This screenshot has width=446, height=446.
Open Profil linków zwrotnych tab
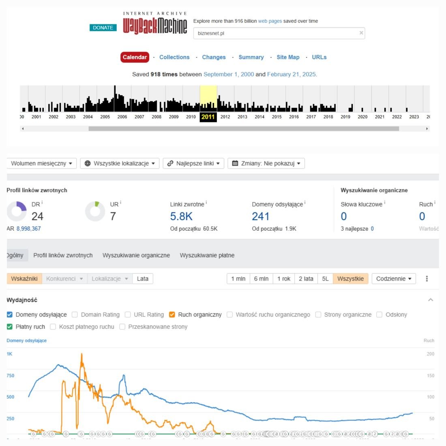click(x=63, y=255)
